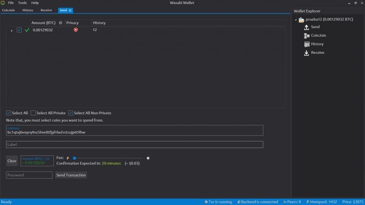Viewport: 365px width, 205px height.
Task: Sort by Amount (BTC) column header
Action: coord(43,23)
